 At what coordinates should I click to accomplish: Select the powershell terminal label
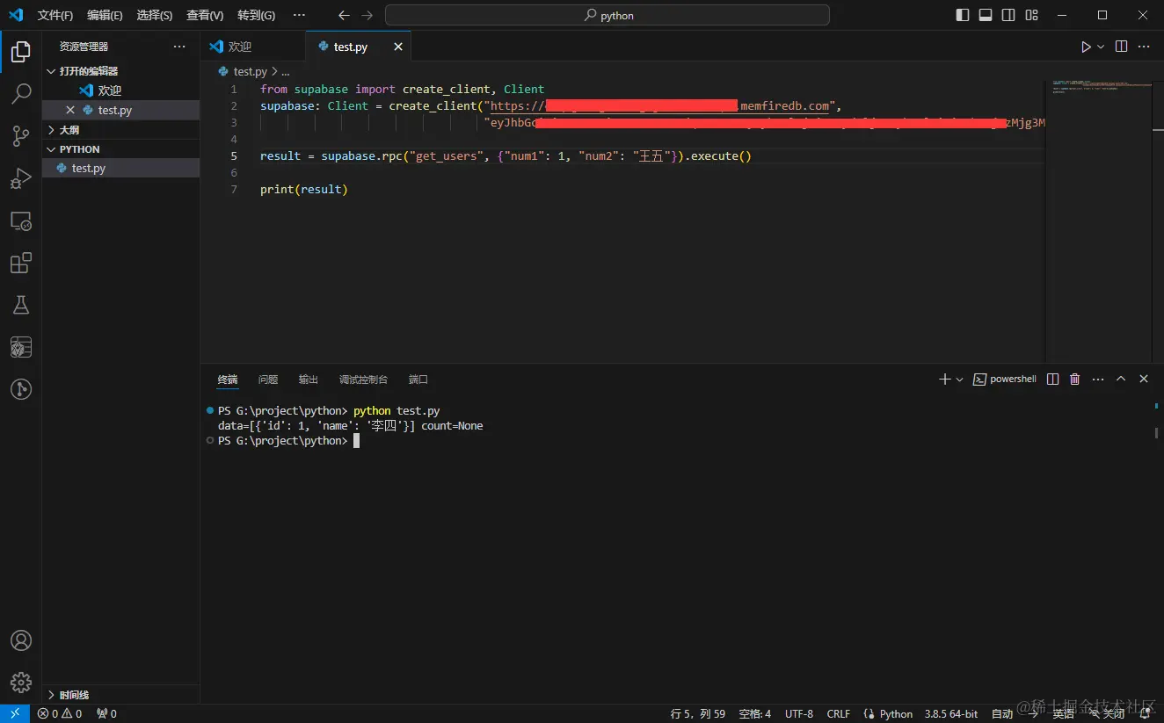1005,379
